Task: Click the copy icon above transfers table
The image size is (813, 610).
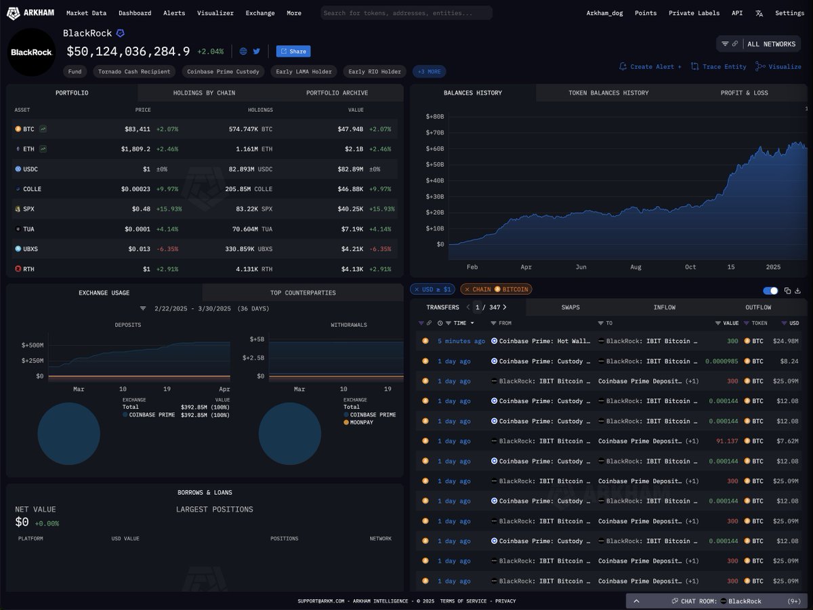Action: [788, 291]
